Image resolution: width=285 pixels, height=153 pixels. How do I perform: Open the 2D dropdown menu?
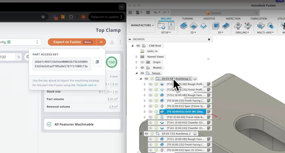(x=193, y=33)
